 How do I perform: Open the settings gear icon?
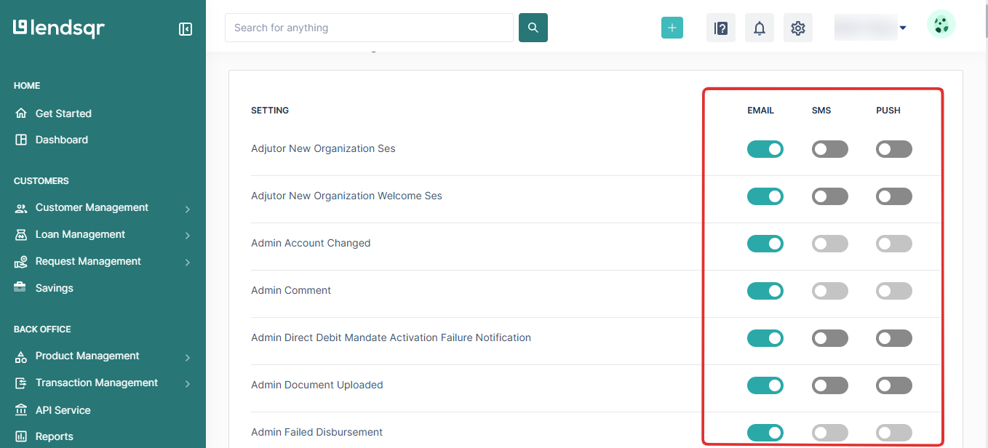click(x=798, y=28)
